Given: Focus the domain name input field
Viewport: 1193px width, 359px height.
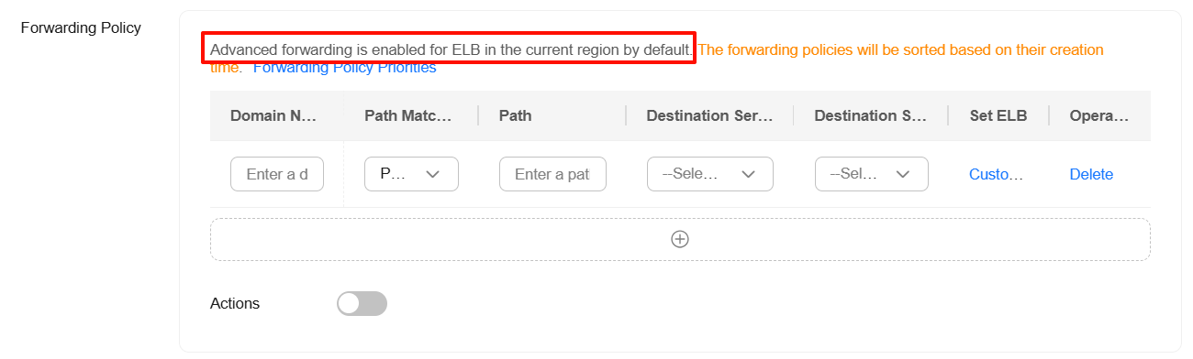Looking at the screenshot, I should click(x=276, y=174).
